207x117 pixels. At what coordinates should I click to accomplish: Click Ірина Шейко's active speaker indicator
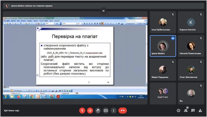pos(173,38)
